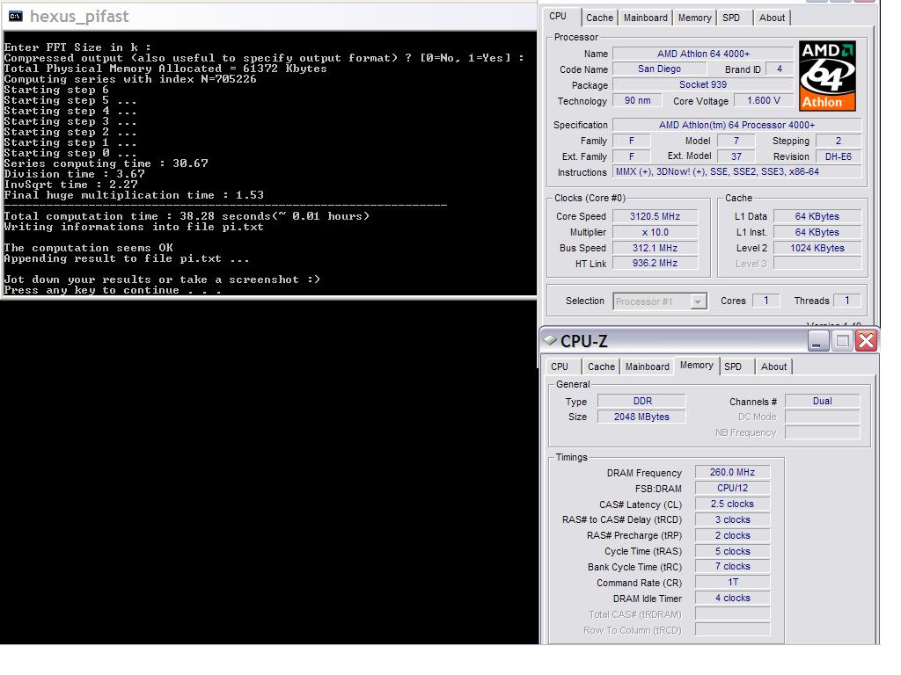This screenshot has width=901, height=675.
Task: Click the Name field 'AMD Athlon 64 4000+'
Action: point(703,54)
